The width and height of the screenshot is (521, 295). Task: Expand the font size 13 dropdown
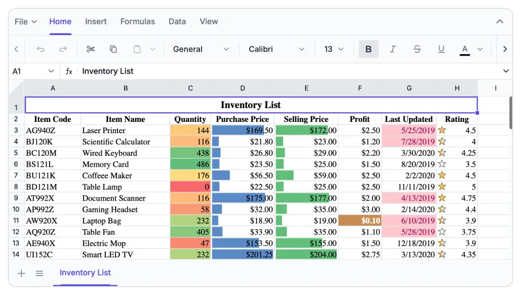click(x=334, y=49)
